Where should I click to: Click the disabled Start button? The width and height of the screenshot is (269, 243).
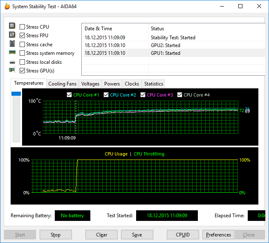click(20, 234)
